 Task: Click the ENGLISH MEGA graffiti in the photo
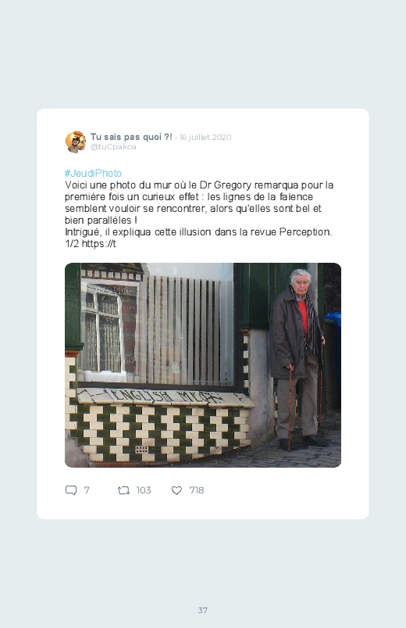pos(165,397)
